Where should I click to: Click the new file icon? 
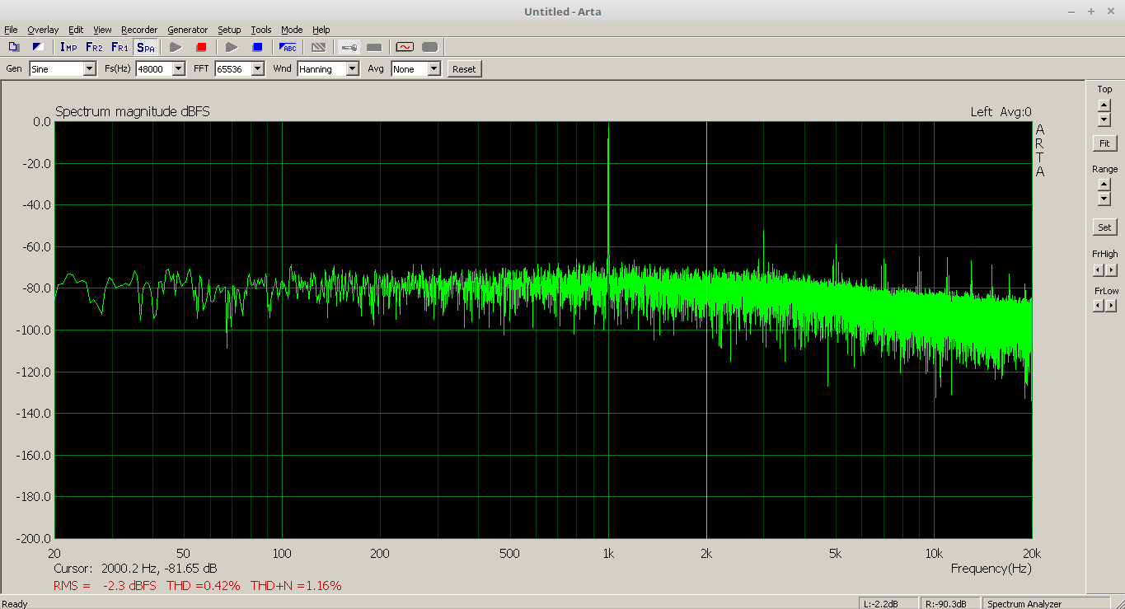pyautogui.click(x=14, y=47)
